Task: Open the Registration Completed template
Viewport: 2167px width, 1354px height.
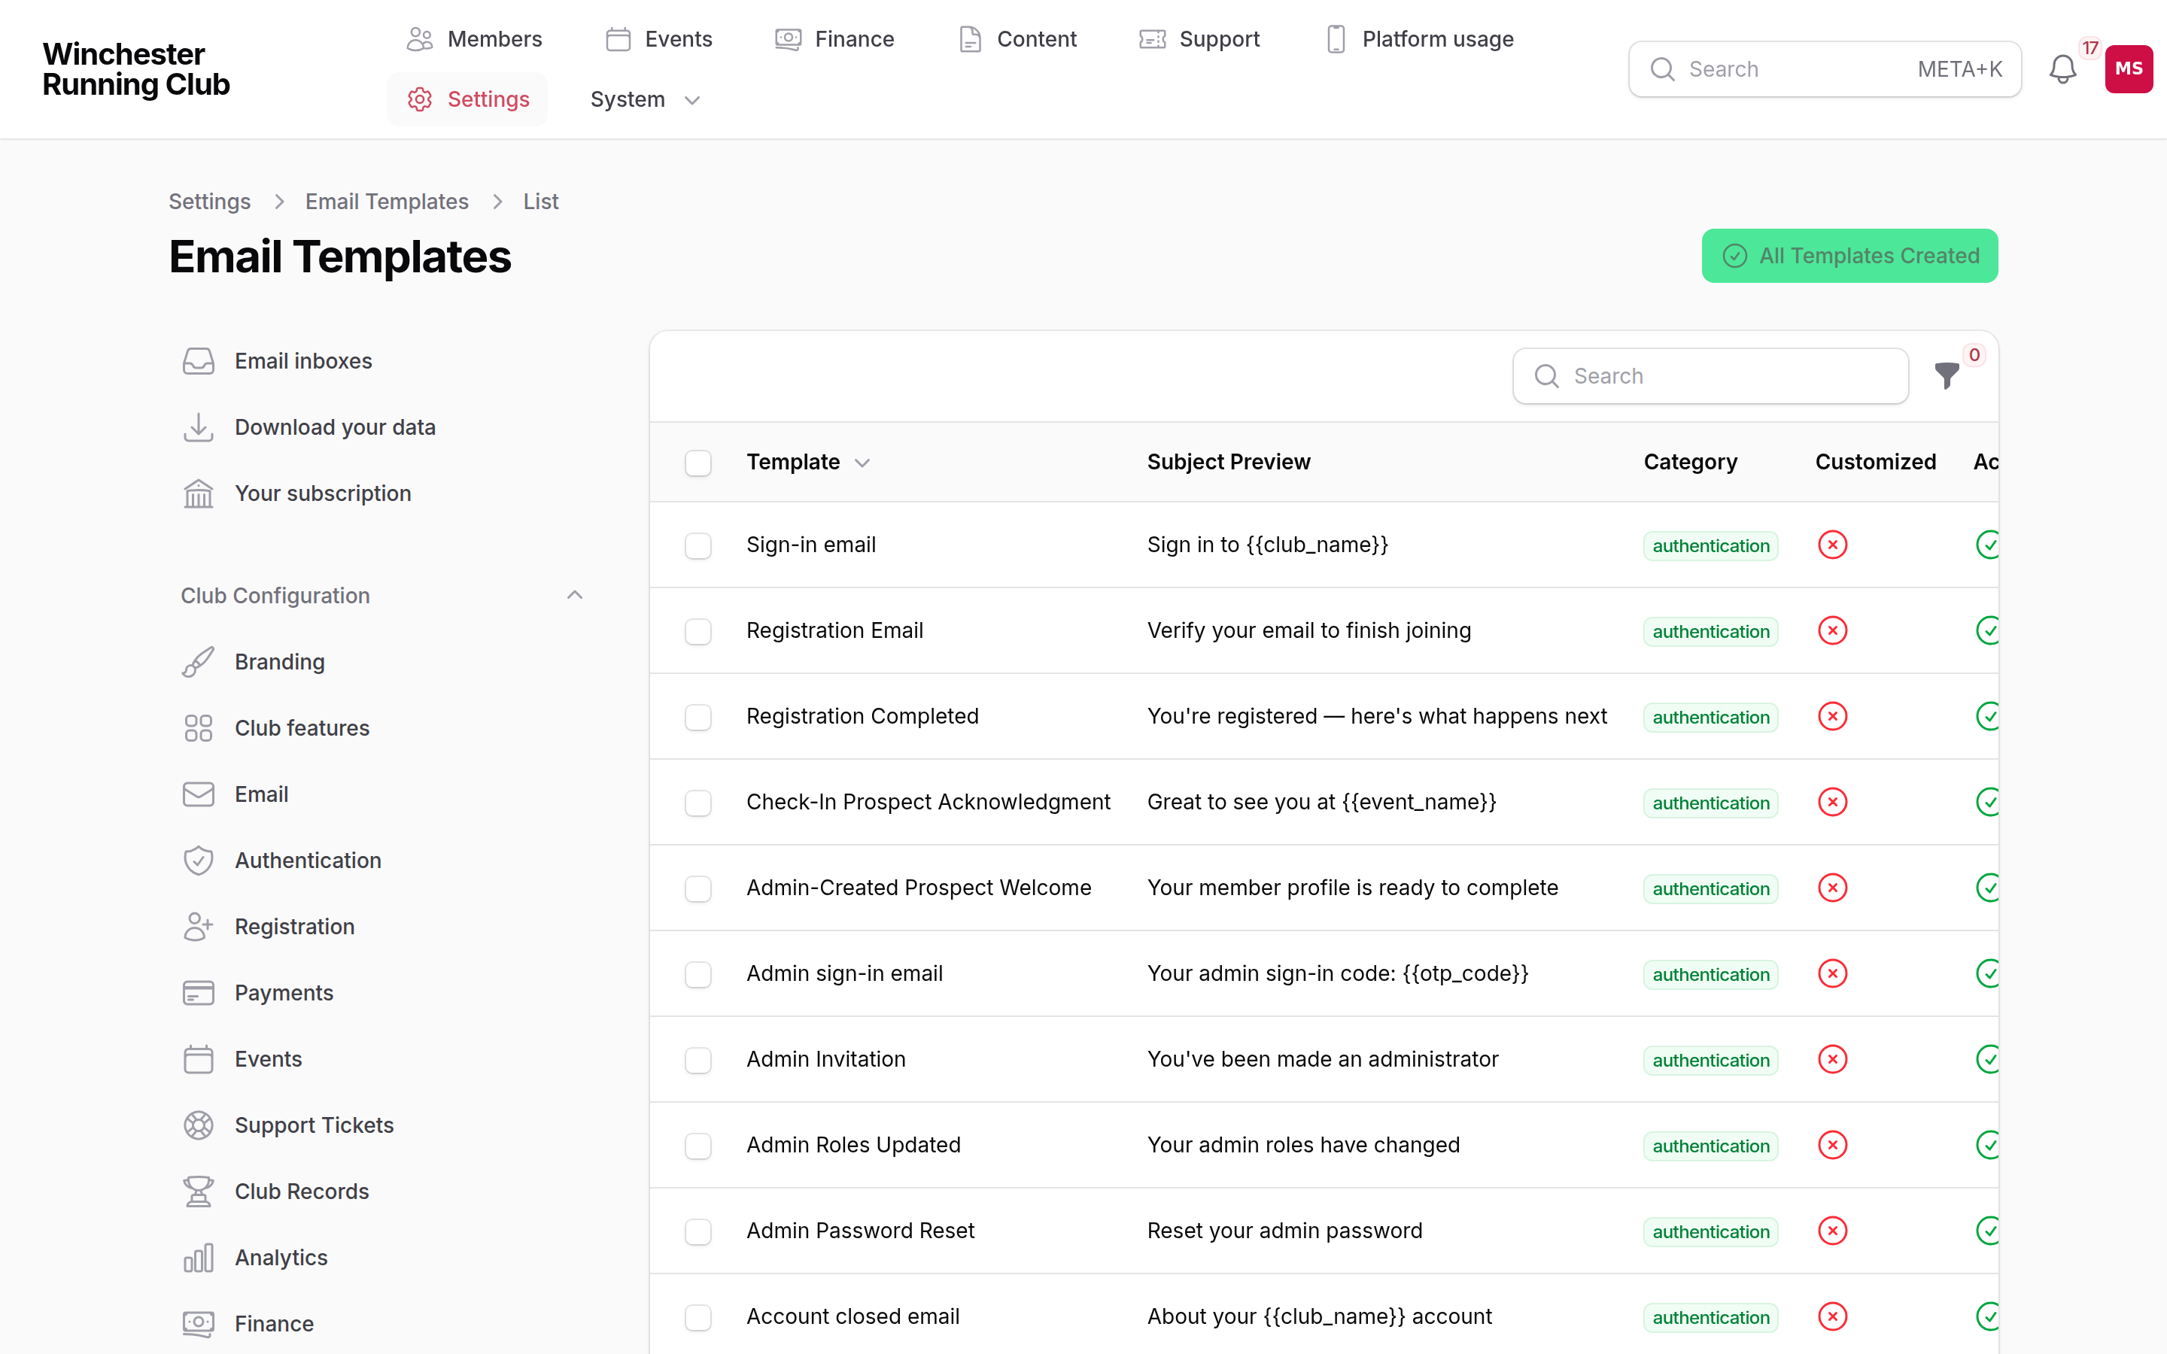Action: [862, 716]
